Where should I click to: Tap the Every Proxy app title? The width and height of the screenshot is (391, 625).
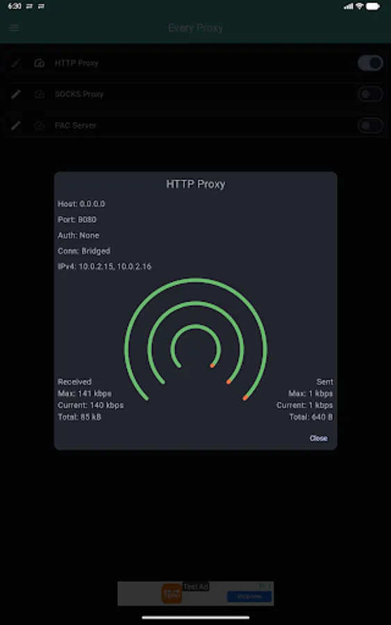coord(195,28)
